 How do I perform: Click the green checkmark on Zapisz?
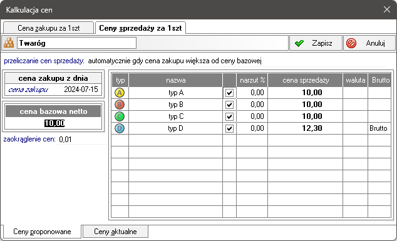click(299, 43)
